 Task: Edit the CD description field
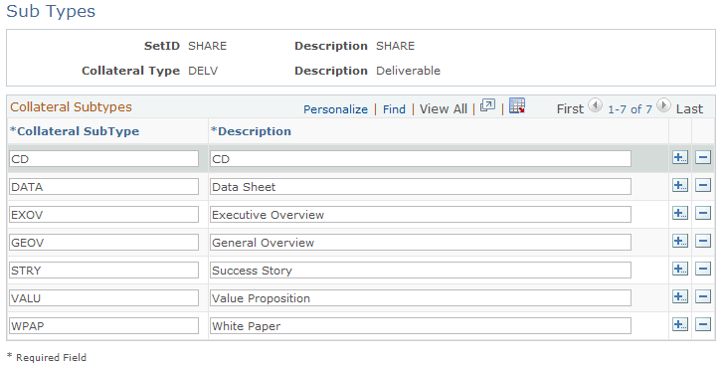click(x=421, y=159)
